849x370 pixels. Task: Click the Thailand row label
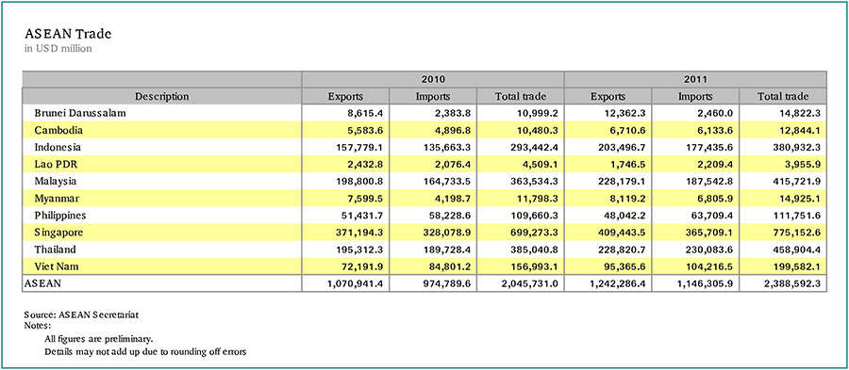(x=55, y=249)
